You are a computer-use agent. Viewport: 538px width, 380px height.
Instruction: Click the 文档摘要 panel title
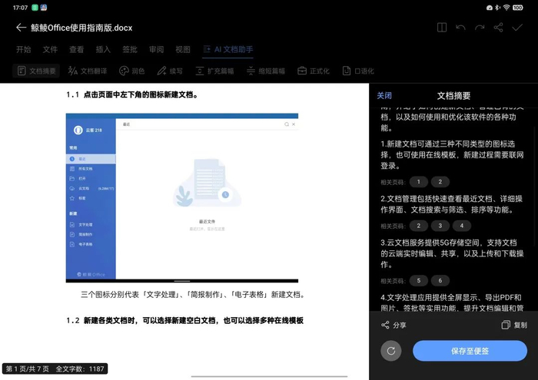click(453, 96)
